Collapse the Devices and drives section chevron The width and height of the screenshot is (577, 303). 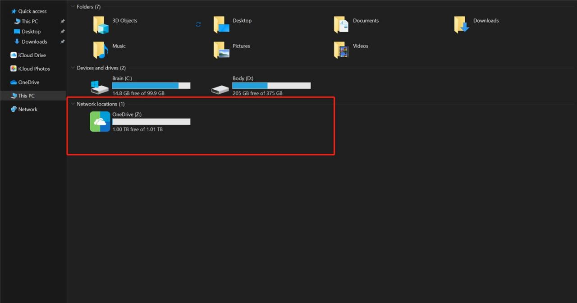pos(73,68)
